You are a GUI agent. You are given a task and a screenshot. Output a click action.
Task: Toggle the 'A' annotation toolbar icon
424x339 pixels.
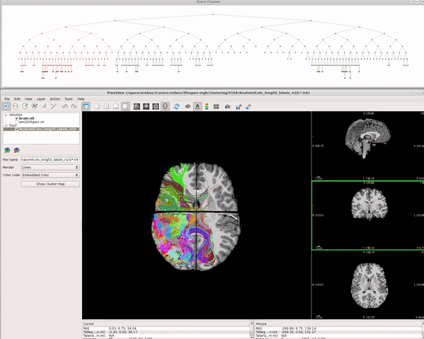coord(197,106)
